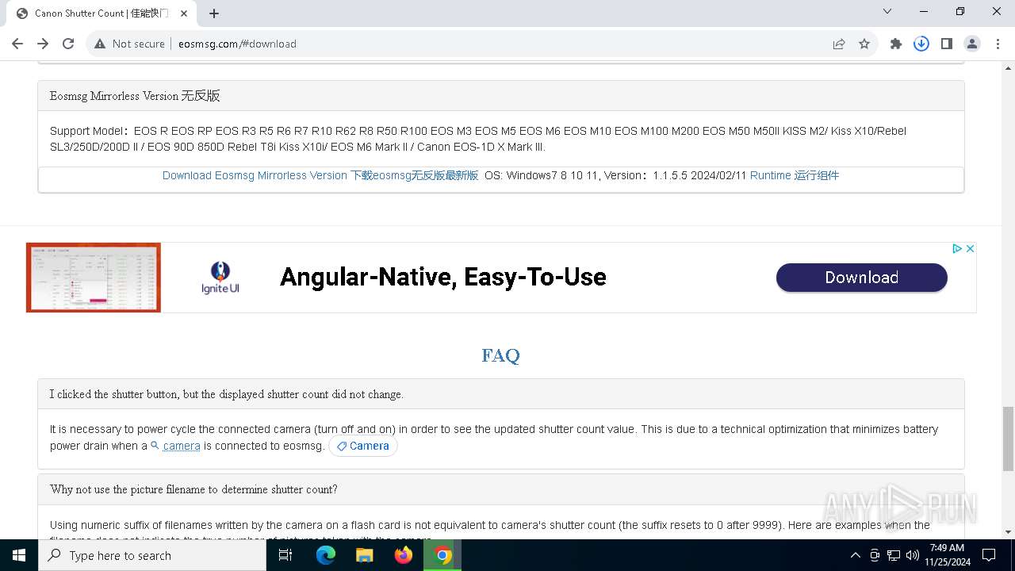Screen dimensions: 1015x571
Task: Follow the underlined camera link
Action: click(x=182, y=446)
